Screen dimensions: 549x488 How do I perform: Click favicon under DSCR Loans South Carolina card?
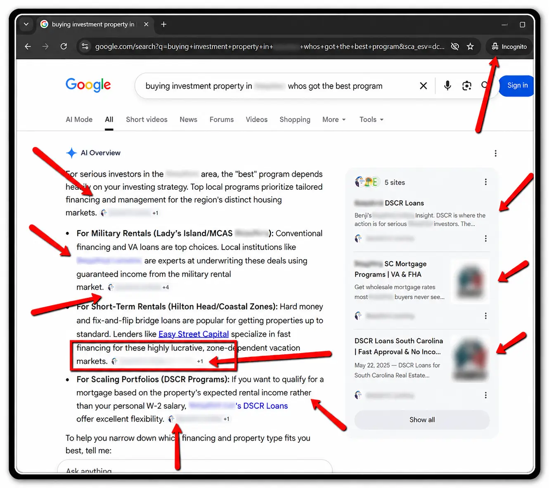pos(358,395)
